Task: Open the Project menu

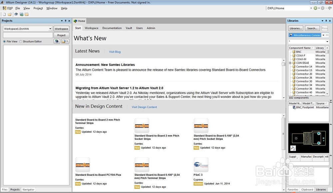Action: point(38,8)
